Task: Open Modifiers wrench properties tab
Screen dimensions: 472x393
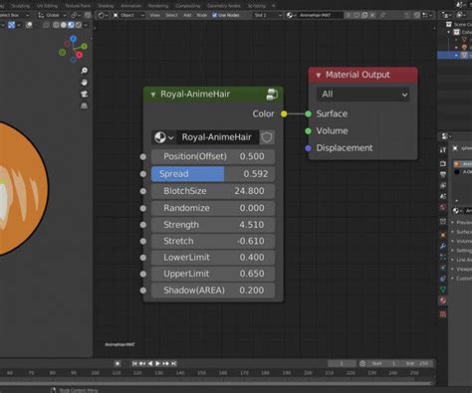Action: click(x=443, y=246)
